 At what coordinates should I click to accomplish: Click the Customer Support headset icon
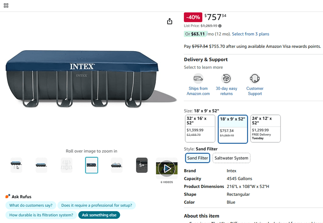click(x=255, y=78)
